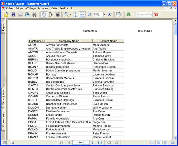Image resolution: width=178 pixels, height=146 pixels.
Task: Click the Customer ID column header
Action: (x=37, y=41)
